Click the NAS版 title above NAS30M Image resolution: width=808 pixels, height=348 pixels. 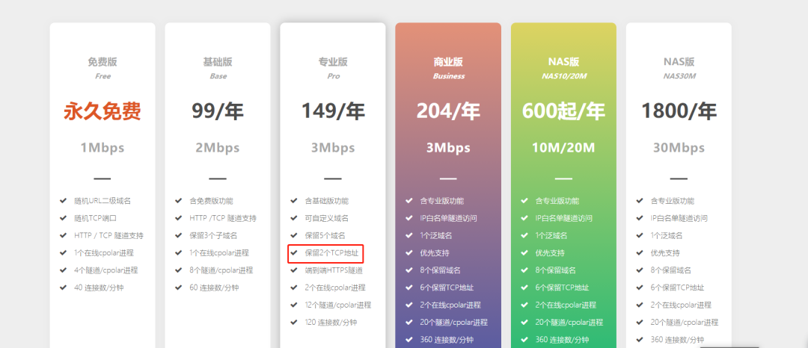(679, 62)
